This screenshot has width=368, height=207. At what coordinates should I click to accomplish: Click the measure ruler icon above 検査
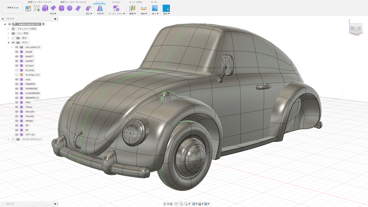pyautogui.click(x=144, y=8)
